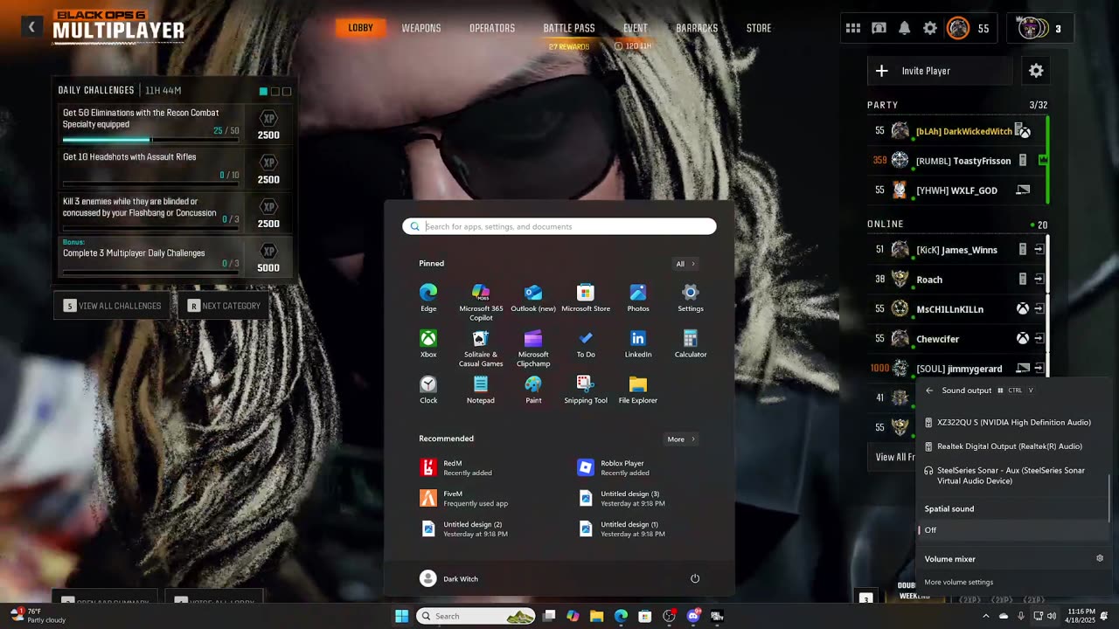The image size is (1119, 629).
Task: Launch the Xbox app from pinned apps
Action: (x=428, y=343)
